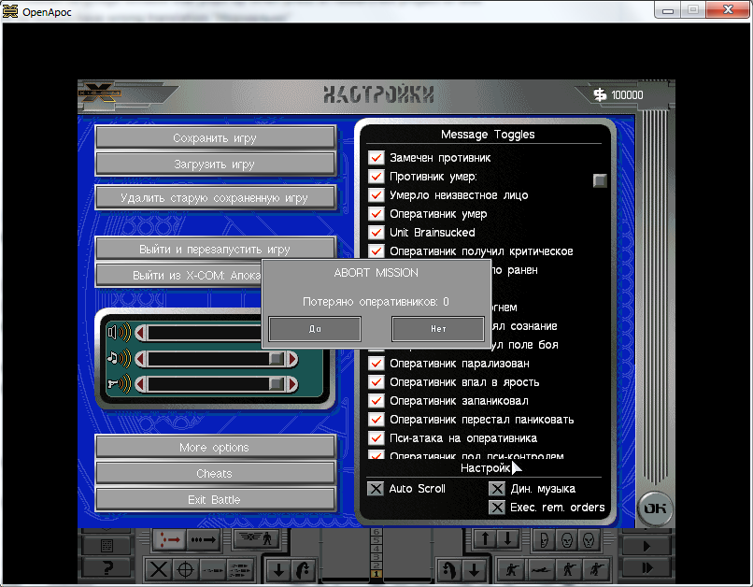This screenshot has width=753, height=587.
Task: Toggle the 'Exec. rem. orders' checkbox
Action: [497, 508]
